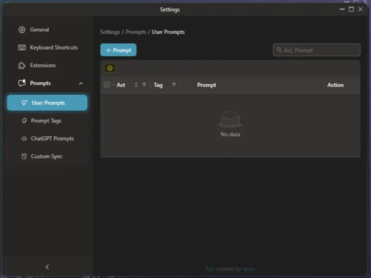Click Settings in the breadcrumb
371x278 pixels.
pos(110,32)
